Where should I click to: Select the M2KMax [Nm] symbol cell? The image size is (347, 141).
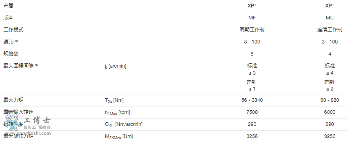click(119, 137)
